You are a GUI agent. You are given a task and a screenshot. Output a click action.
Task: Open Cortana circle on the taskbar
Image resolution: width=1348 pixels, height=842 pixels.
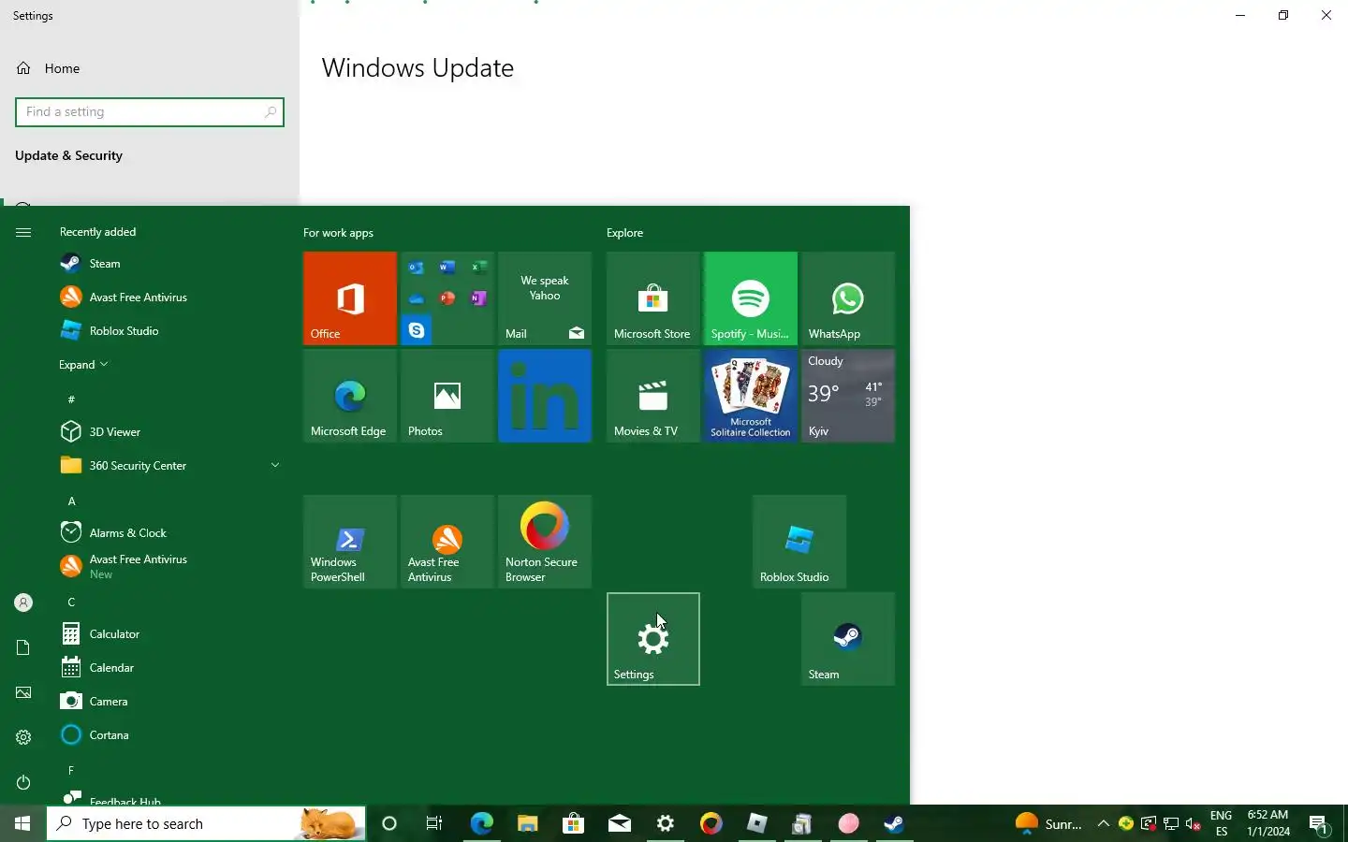pyautogui.click(x=389, y=824)
